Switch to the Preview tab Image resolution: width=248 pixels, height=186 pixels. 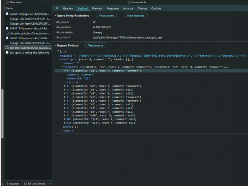coord(97,8)
